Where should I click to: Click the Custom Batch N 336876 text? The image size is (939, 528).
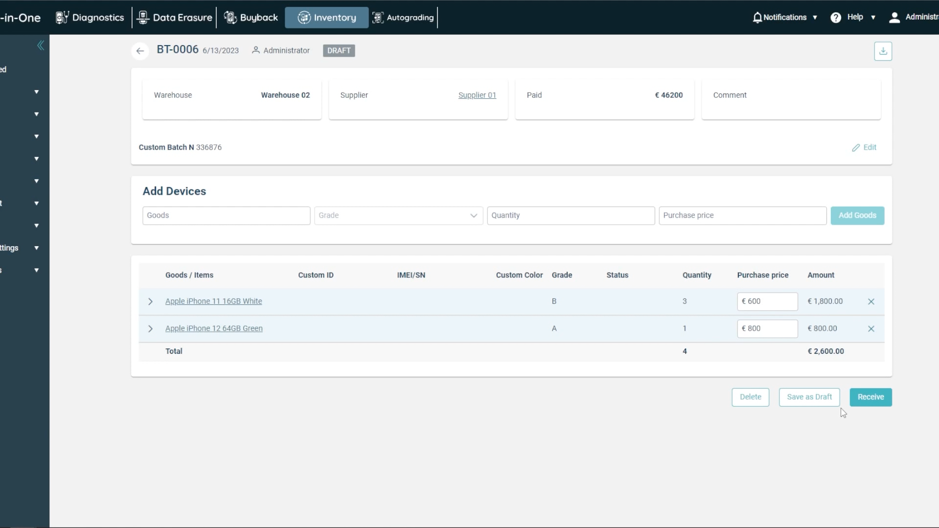pyautogui.click(x=180, y=148)
